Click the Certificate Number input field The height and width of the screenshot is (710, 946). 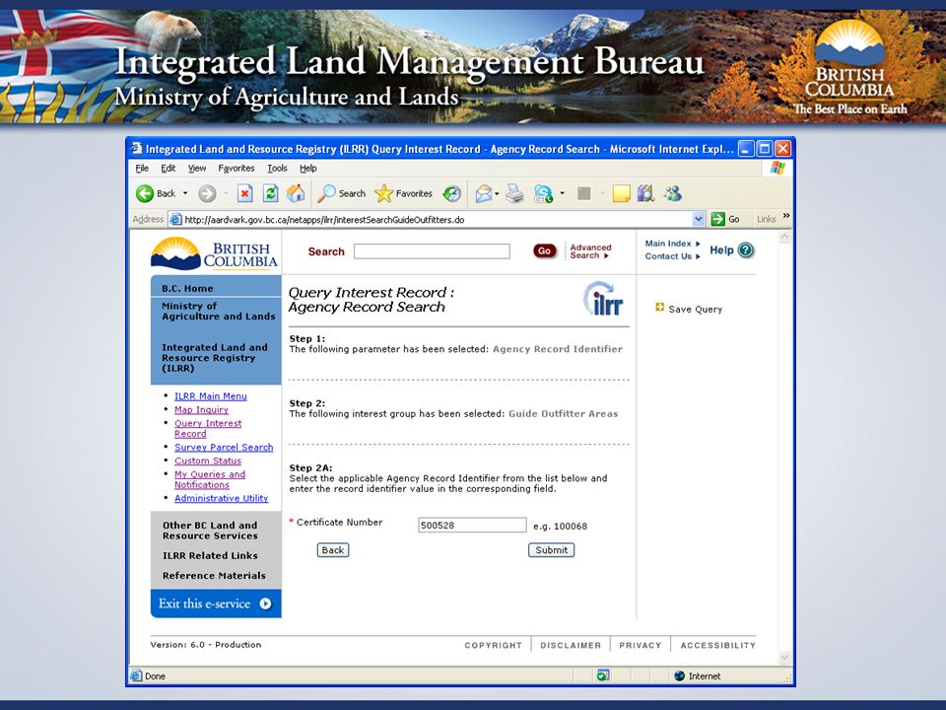tap(472, 526)
